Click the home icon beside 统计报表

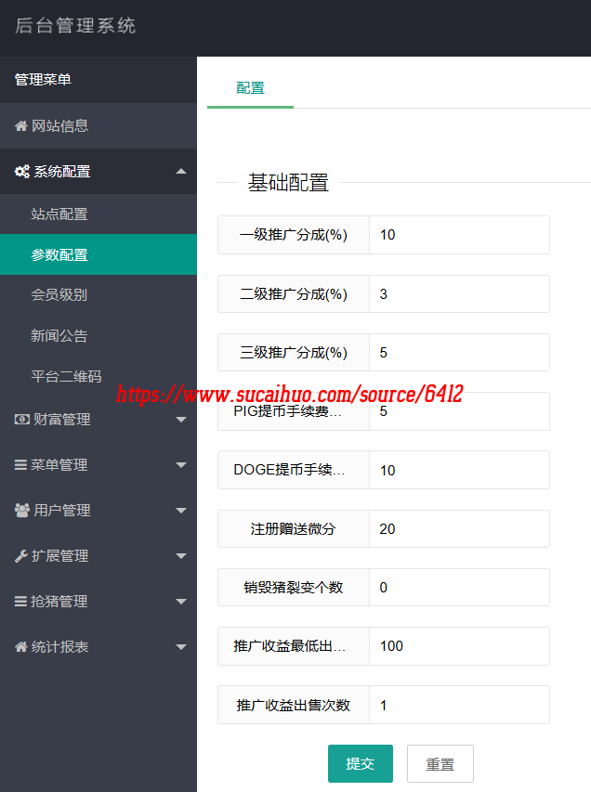click(x=21, y=647)
